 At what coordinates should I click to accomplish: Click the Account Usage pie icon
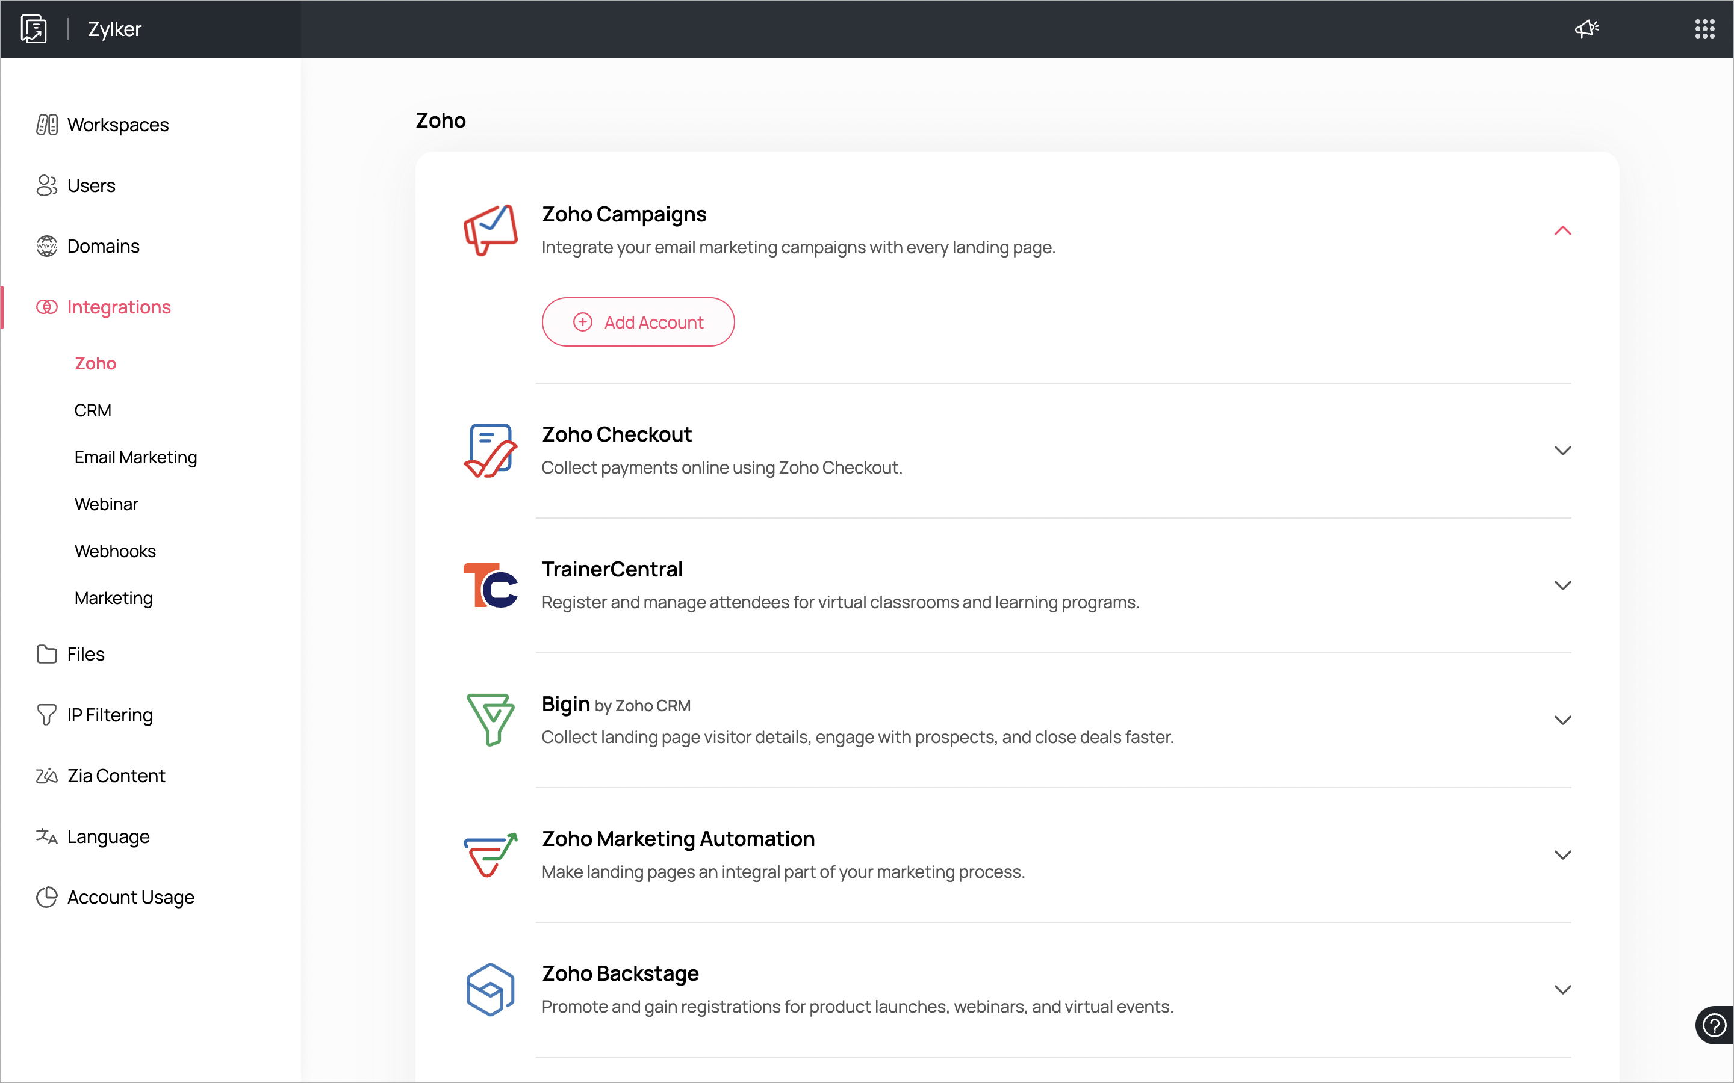pyautogui.click(x=46, y=898)
